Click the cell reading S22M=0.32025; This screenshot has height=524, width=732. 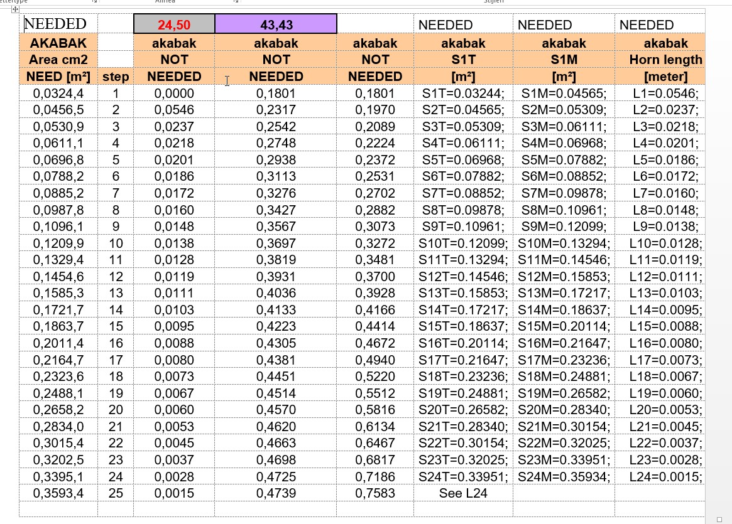[x=564, y=443]
